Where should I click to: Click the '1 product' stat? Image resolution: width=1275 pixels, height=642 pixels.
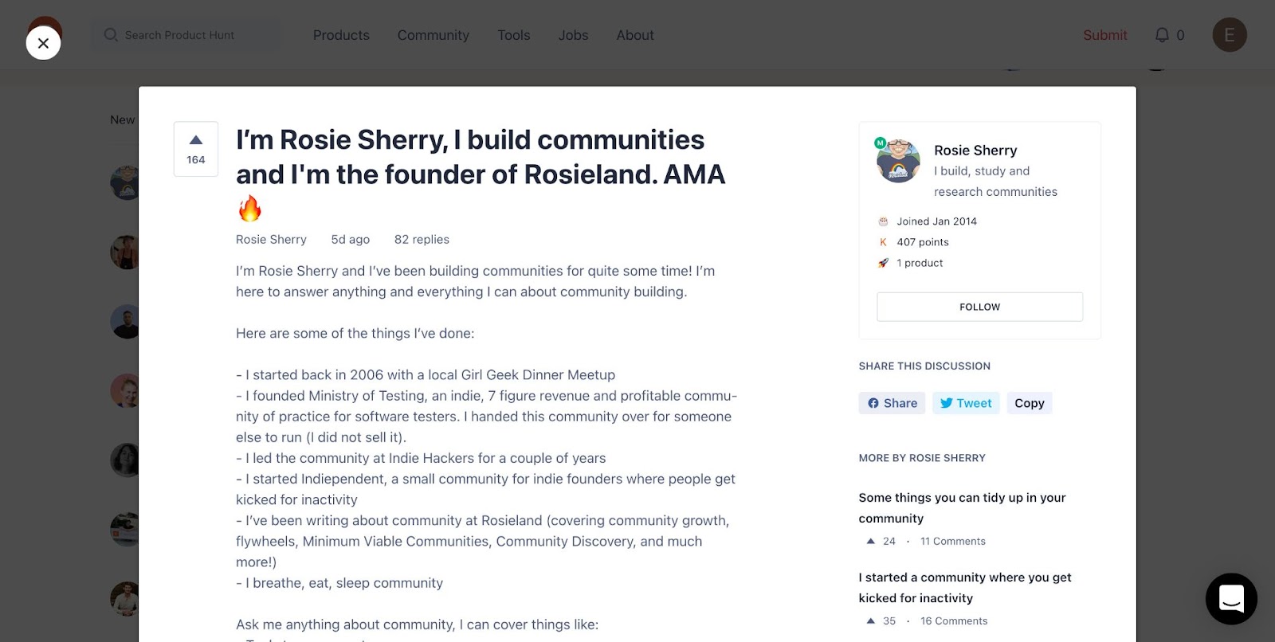(920, 263)
